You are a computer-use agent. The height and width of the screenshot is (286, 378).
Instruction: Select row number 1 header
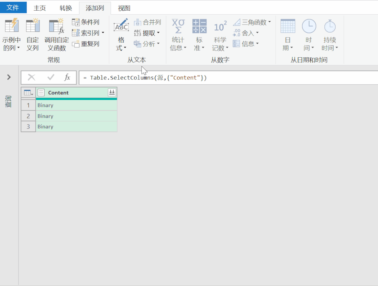tap(28, 105)
